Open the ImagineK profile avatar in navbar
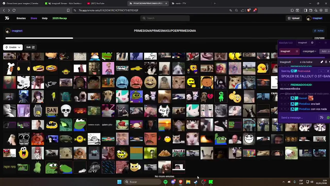330x186 pixels. click(x=309, y=18)
